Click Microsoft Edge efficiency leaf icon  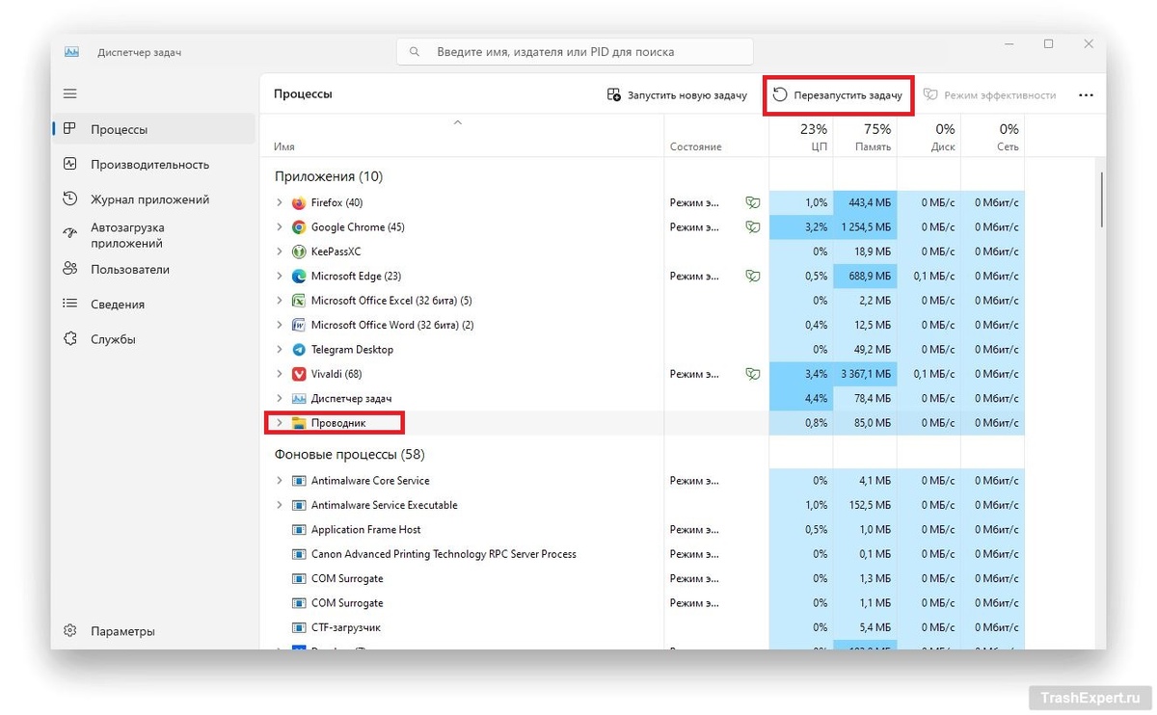(752, 276)
